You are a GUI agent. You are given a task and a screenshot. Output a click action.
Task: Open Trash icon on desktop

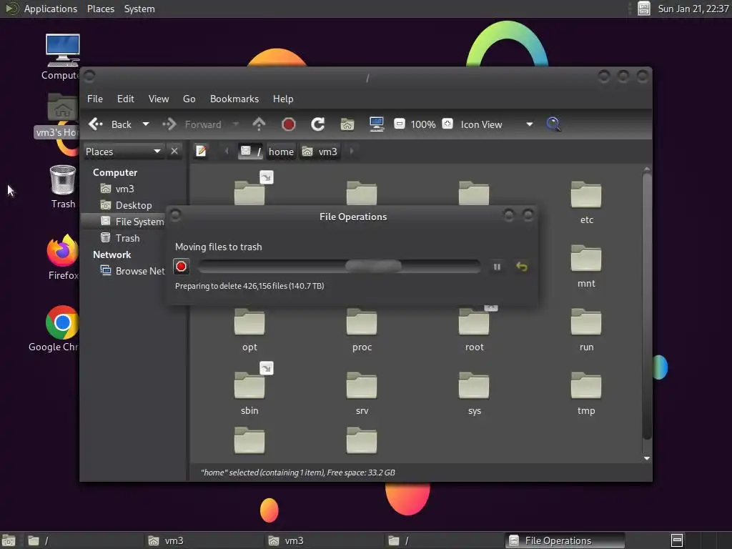(63, 187)
